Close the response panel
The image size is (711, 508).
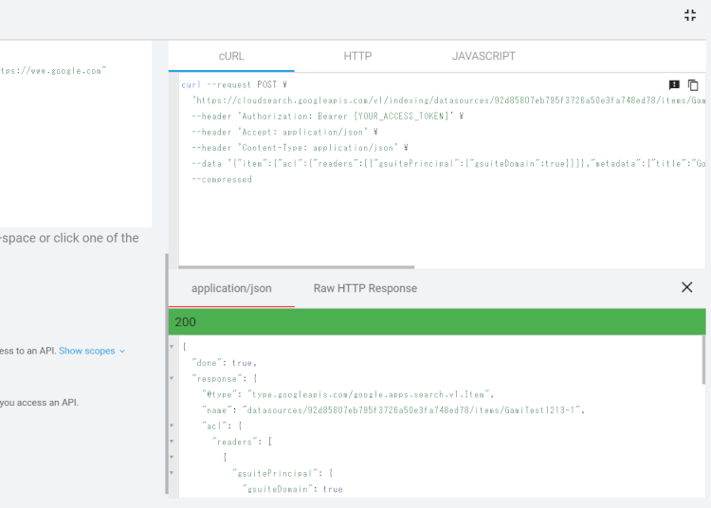686,287
